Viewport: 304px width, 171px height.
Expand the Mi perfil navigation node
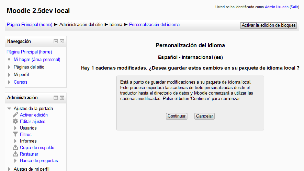(9, 75)
